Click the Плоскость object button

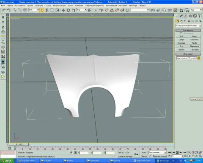[194, 50]
